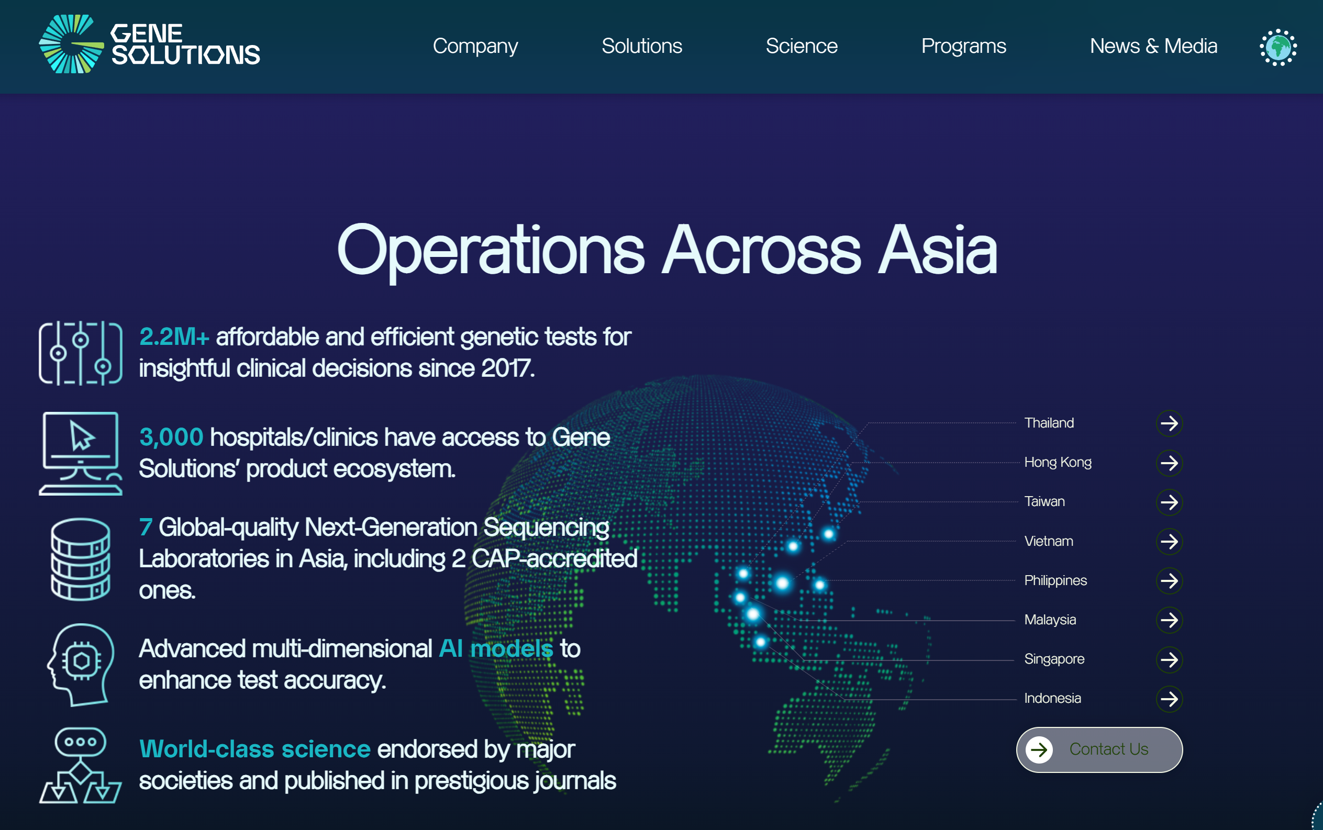Click the Gene Solutions logo
This screenshot has height=830, width=1323.
(x=149, y=45)
